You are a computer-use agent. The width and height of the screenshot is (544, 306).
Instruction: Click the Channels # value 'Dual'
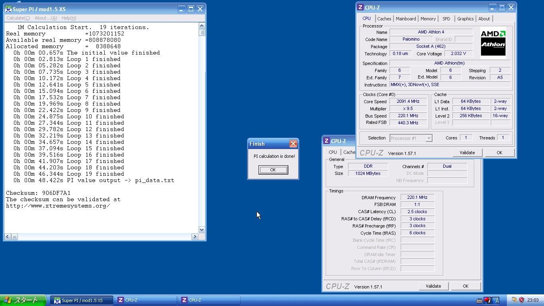coord(447,166)
